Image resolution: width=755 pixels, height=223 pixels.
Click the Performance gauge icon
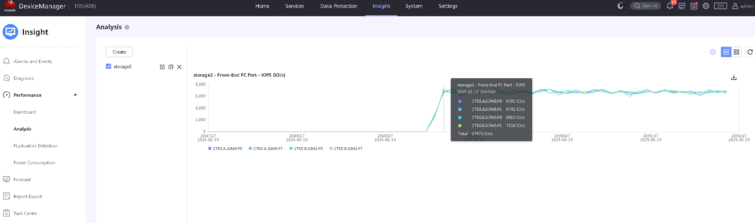6,95
